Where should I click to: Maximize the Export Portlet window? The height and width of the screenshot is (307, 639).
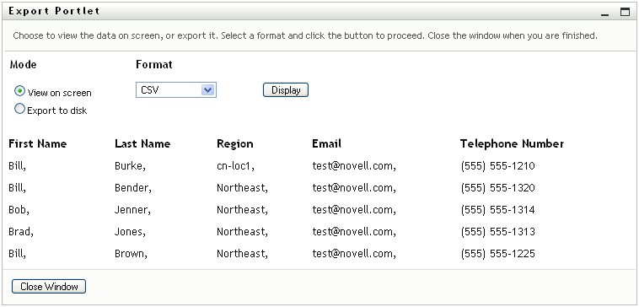pos(625,13)
